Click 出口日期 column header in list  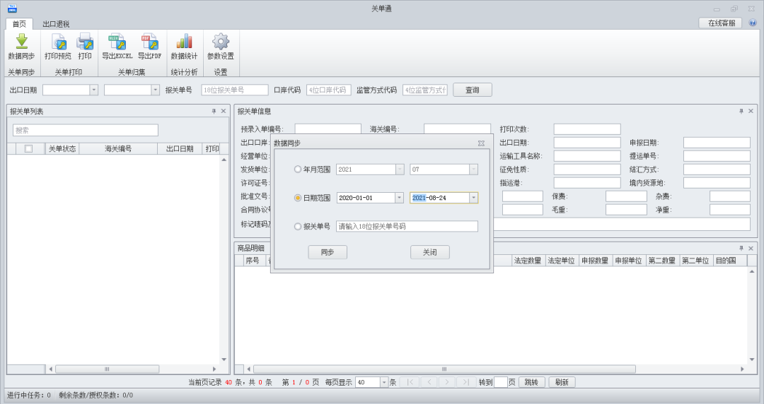click(x=179, y=148)
